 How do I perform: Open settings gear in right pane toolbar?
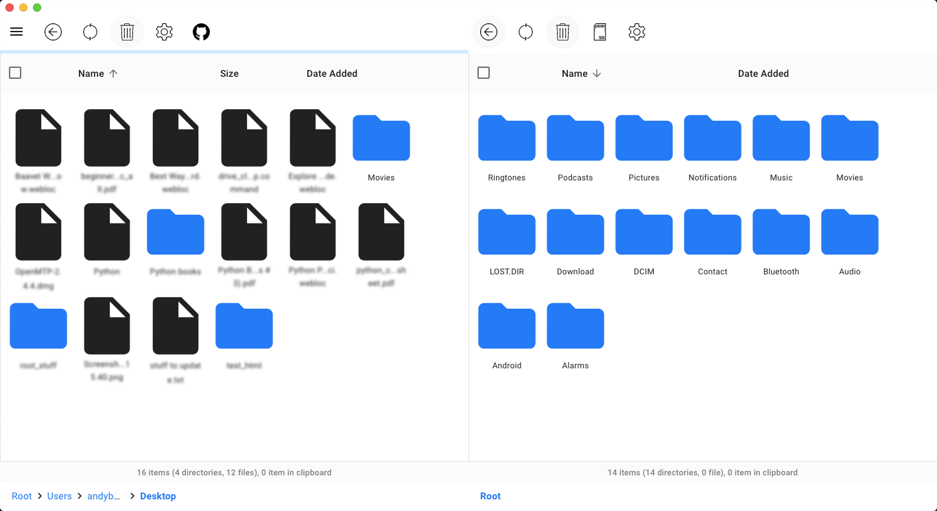click(637, 32)
